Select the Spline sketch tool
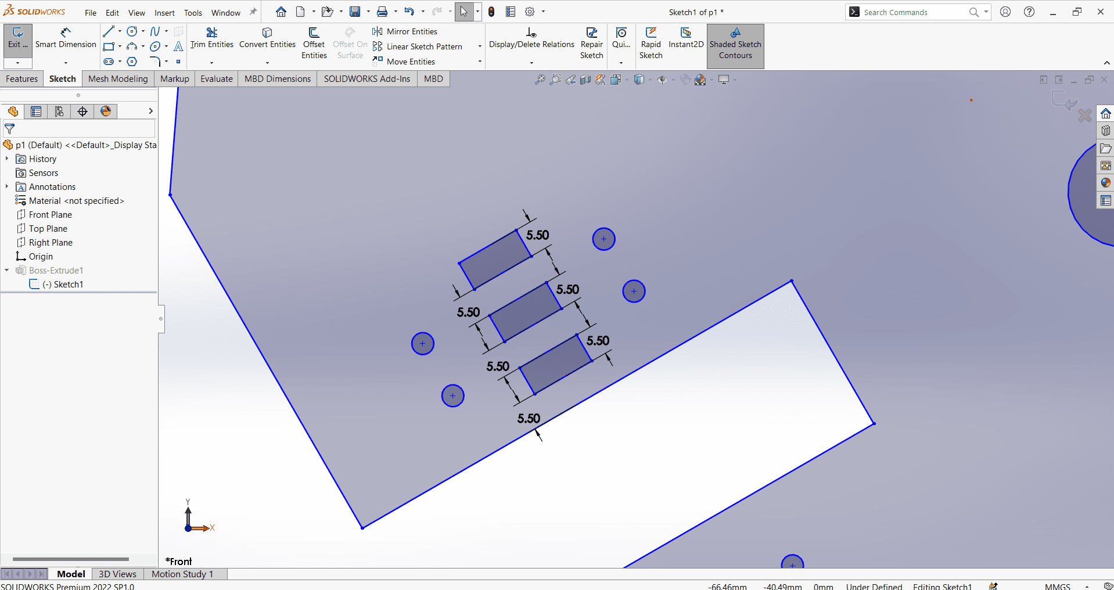This screenshot has width=1114, height=590. pyautogui.click(x=154, y=31)
